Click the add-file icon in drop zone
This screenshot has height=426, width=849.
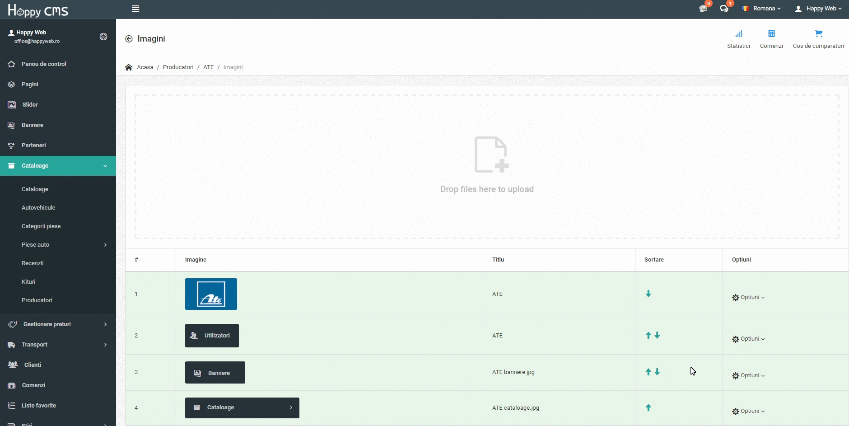click(491, 154)
